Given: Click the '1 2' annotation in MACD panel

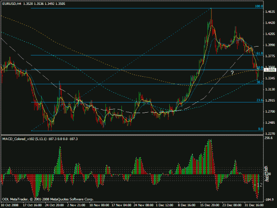Looking at the screenshot, I should click(259, 185).
